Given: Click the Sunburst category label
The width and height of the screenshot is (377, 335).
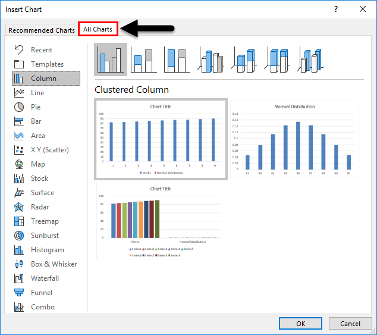Looking at the screenshot, I should point(45,236).
